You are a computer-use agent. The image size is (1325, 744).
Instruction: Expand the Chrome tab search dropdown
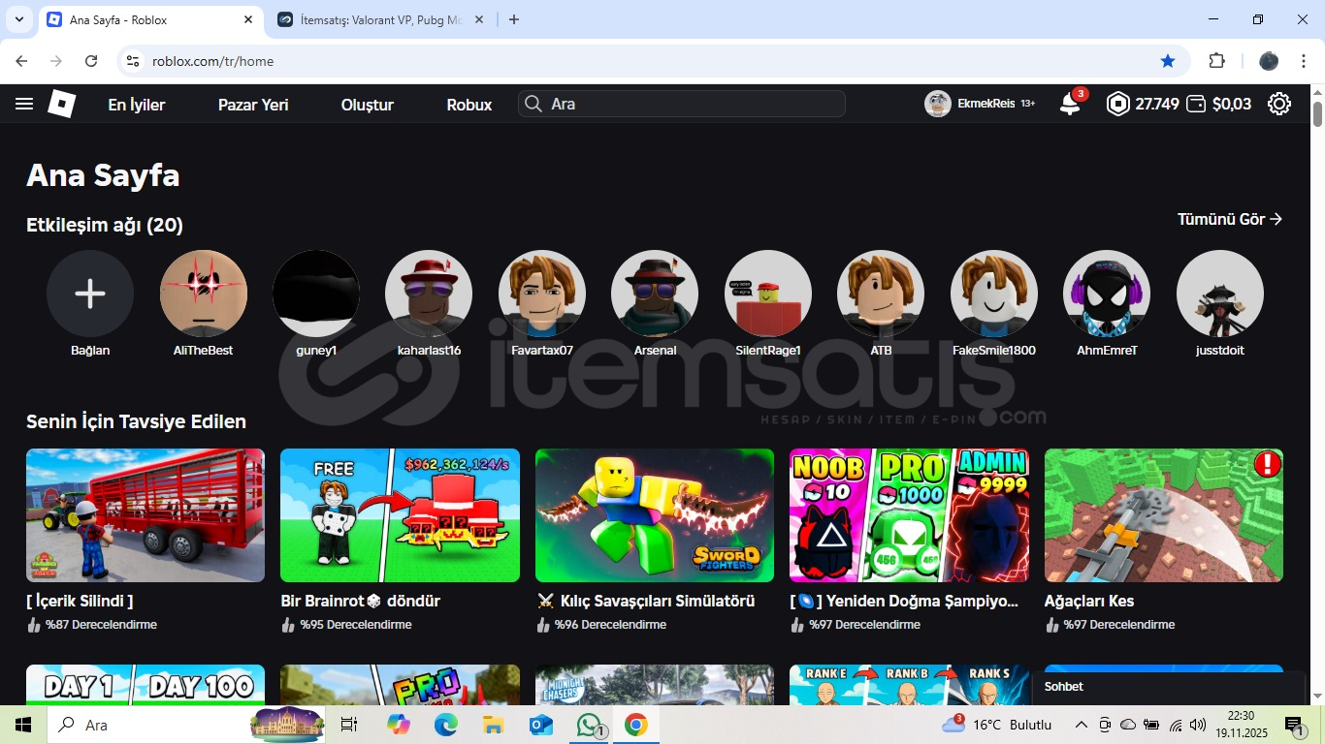click(x=18, y=19)
